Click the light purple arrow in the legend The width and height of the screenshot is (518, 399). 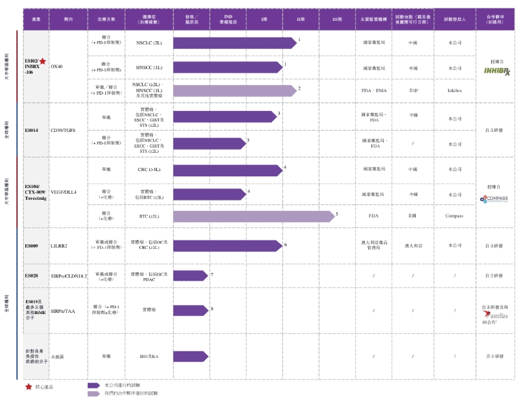(94, 393)
